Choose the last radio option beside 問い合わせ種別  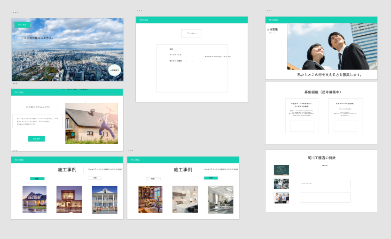[x=201, y=61]
